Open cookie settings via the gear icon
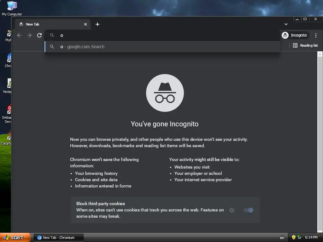323x242 pixels. [232, 210]
